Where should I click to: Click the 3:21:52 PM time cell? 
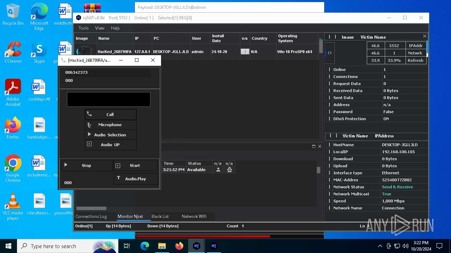[x=174, y=170]
